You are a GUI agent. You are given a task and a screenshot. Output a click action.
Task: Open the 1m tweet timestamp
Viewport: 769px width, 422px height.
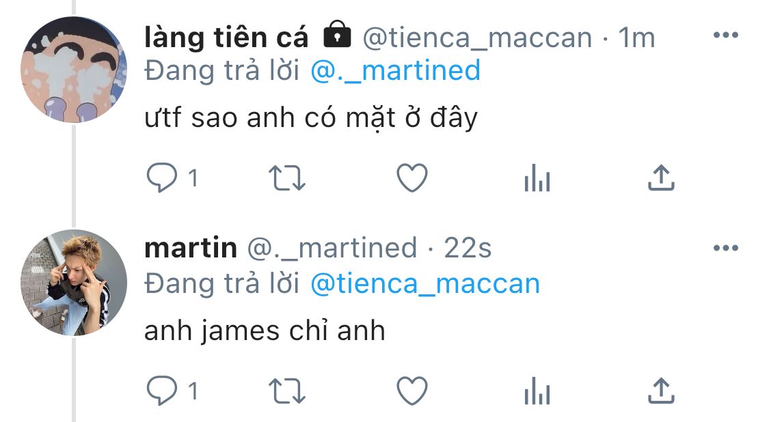click(636, 38)
